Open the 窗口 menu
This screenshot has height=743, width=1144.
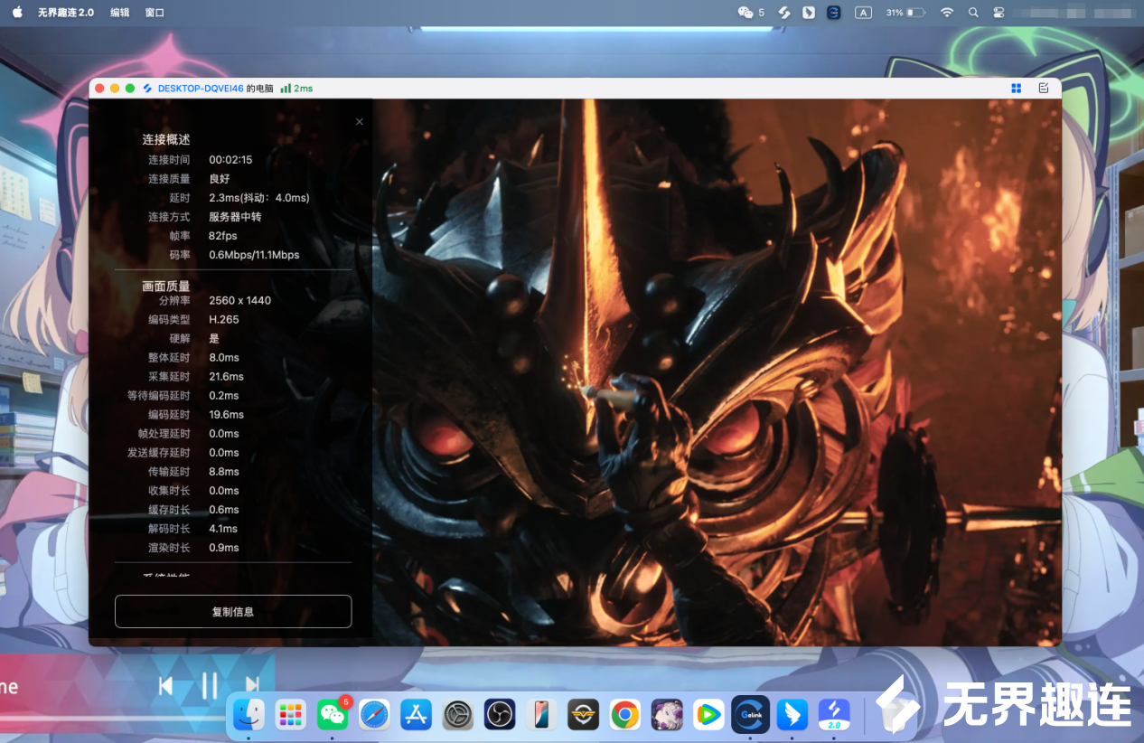click(x=155, y=13)
